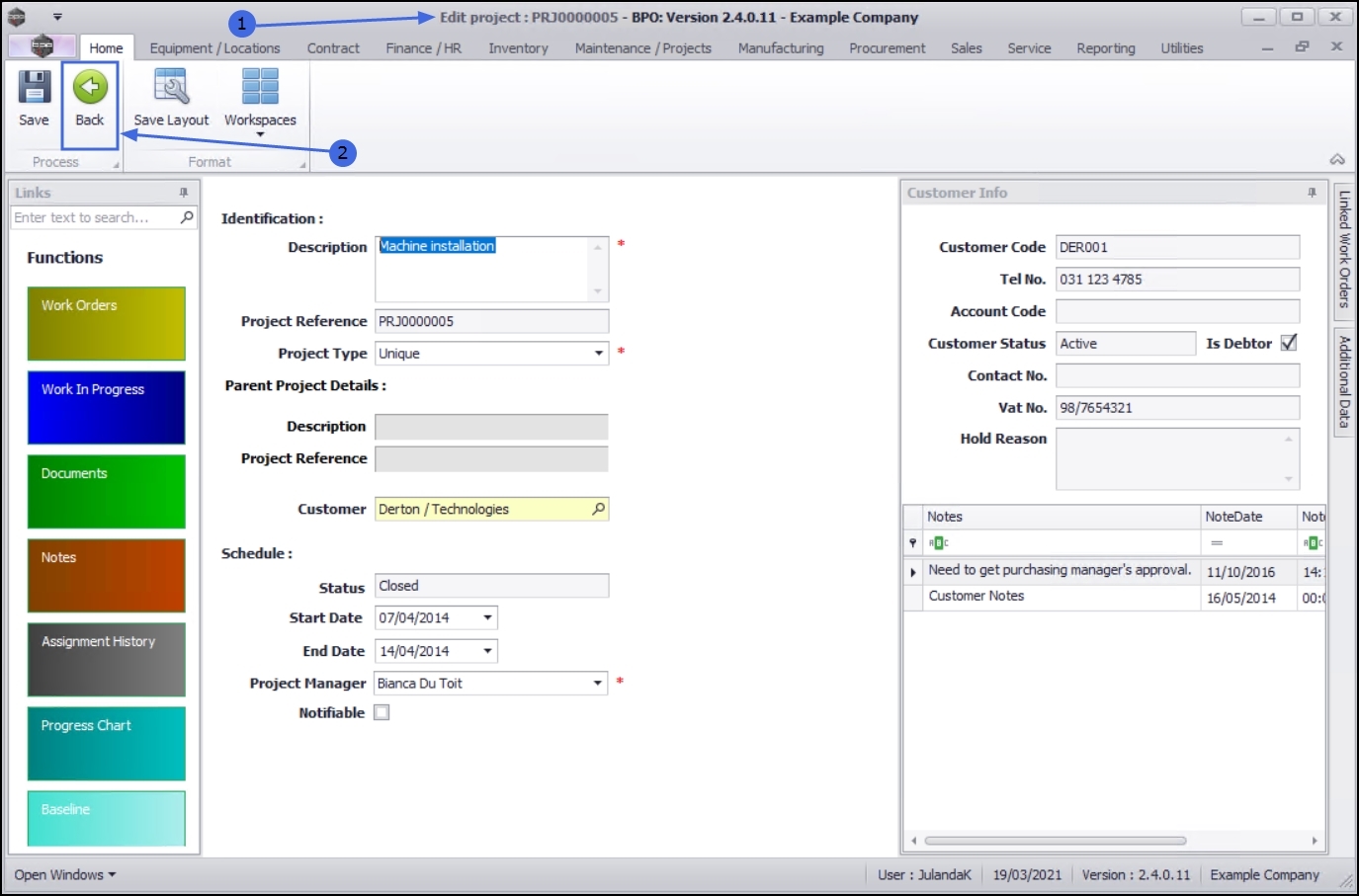Click the Progress Chart tile
This screenshot has height=896, width=1359.
(106, 743)
